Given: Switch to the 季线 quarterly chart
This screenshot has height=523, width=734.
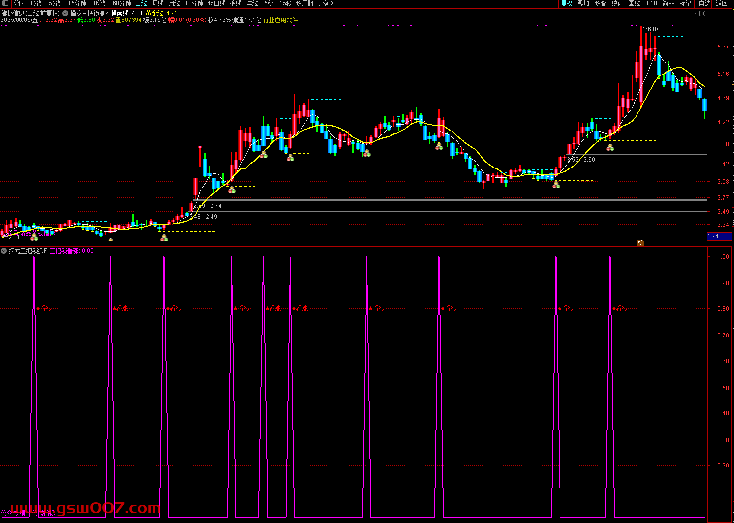Looking at the screenshot, I should click(236, 3).
